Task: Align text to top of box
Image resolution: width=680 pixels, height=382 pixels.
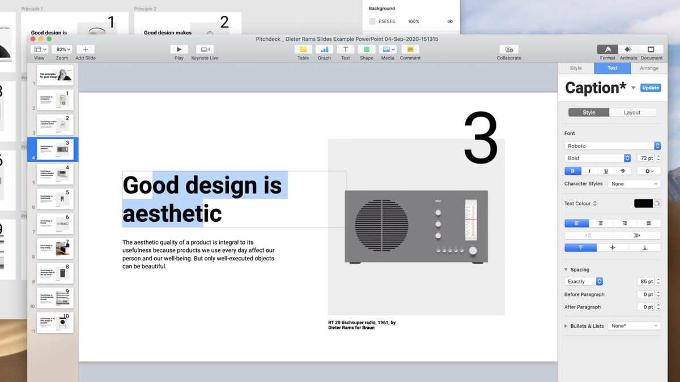Action: pos(581,248)
